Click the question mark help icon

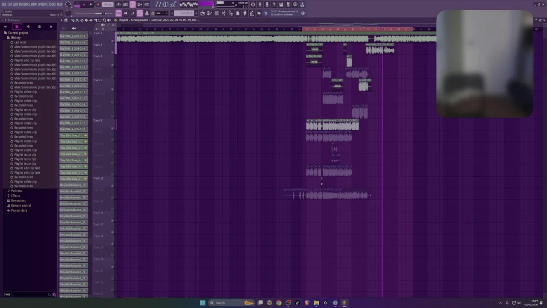click(x=274, y=4)
